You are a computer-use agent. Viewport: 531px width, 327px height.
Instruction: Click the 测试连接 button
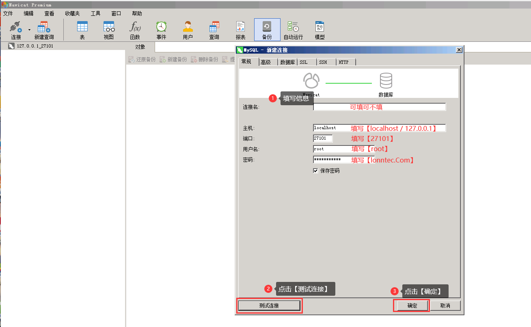point(269,305)
